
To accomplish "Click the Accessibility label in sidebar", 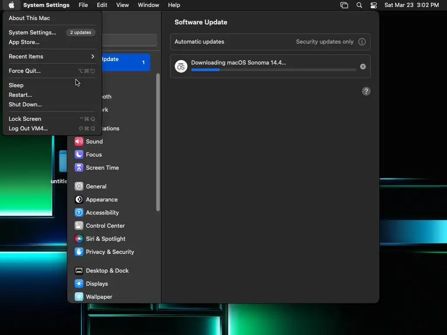I will [102, 213].
